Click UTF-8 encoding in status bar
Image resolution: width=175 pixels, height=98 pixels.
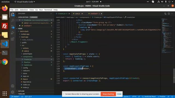pos(134,97)
